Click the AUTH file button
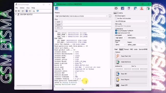The width and height of the screenshot is (166, 93). pyautogui.click(x=58, y=25)
